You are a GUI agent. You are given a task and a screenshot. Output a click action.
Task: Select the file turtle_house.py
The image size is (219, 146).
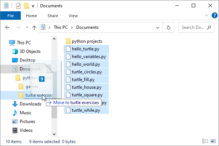(86, 87)
